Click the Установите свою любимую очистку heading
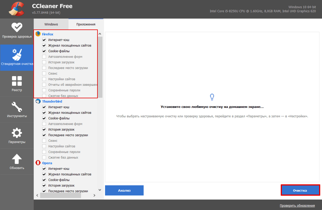 pyautogui.click(x=212, y=107)
